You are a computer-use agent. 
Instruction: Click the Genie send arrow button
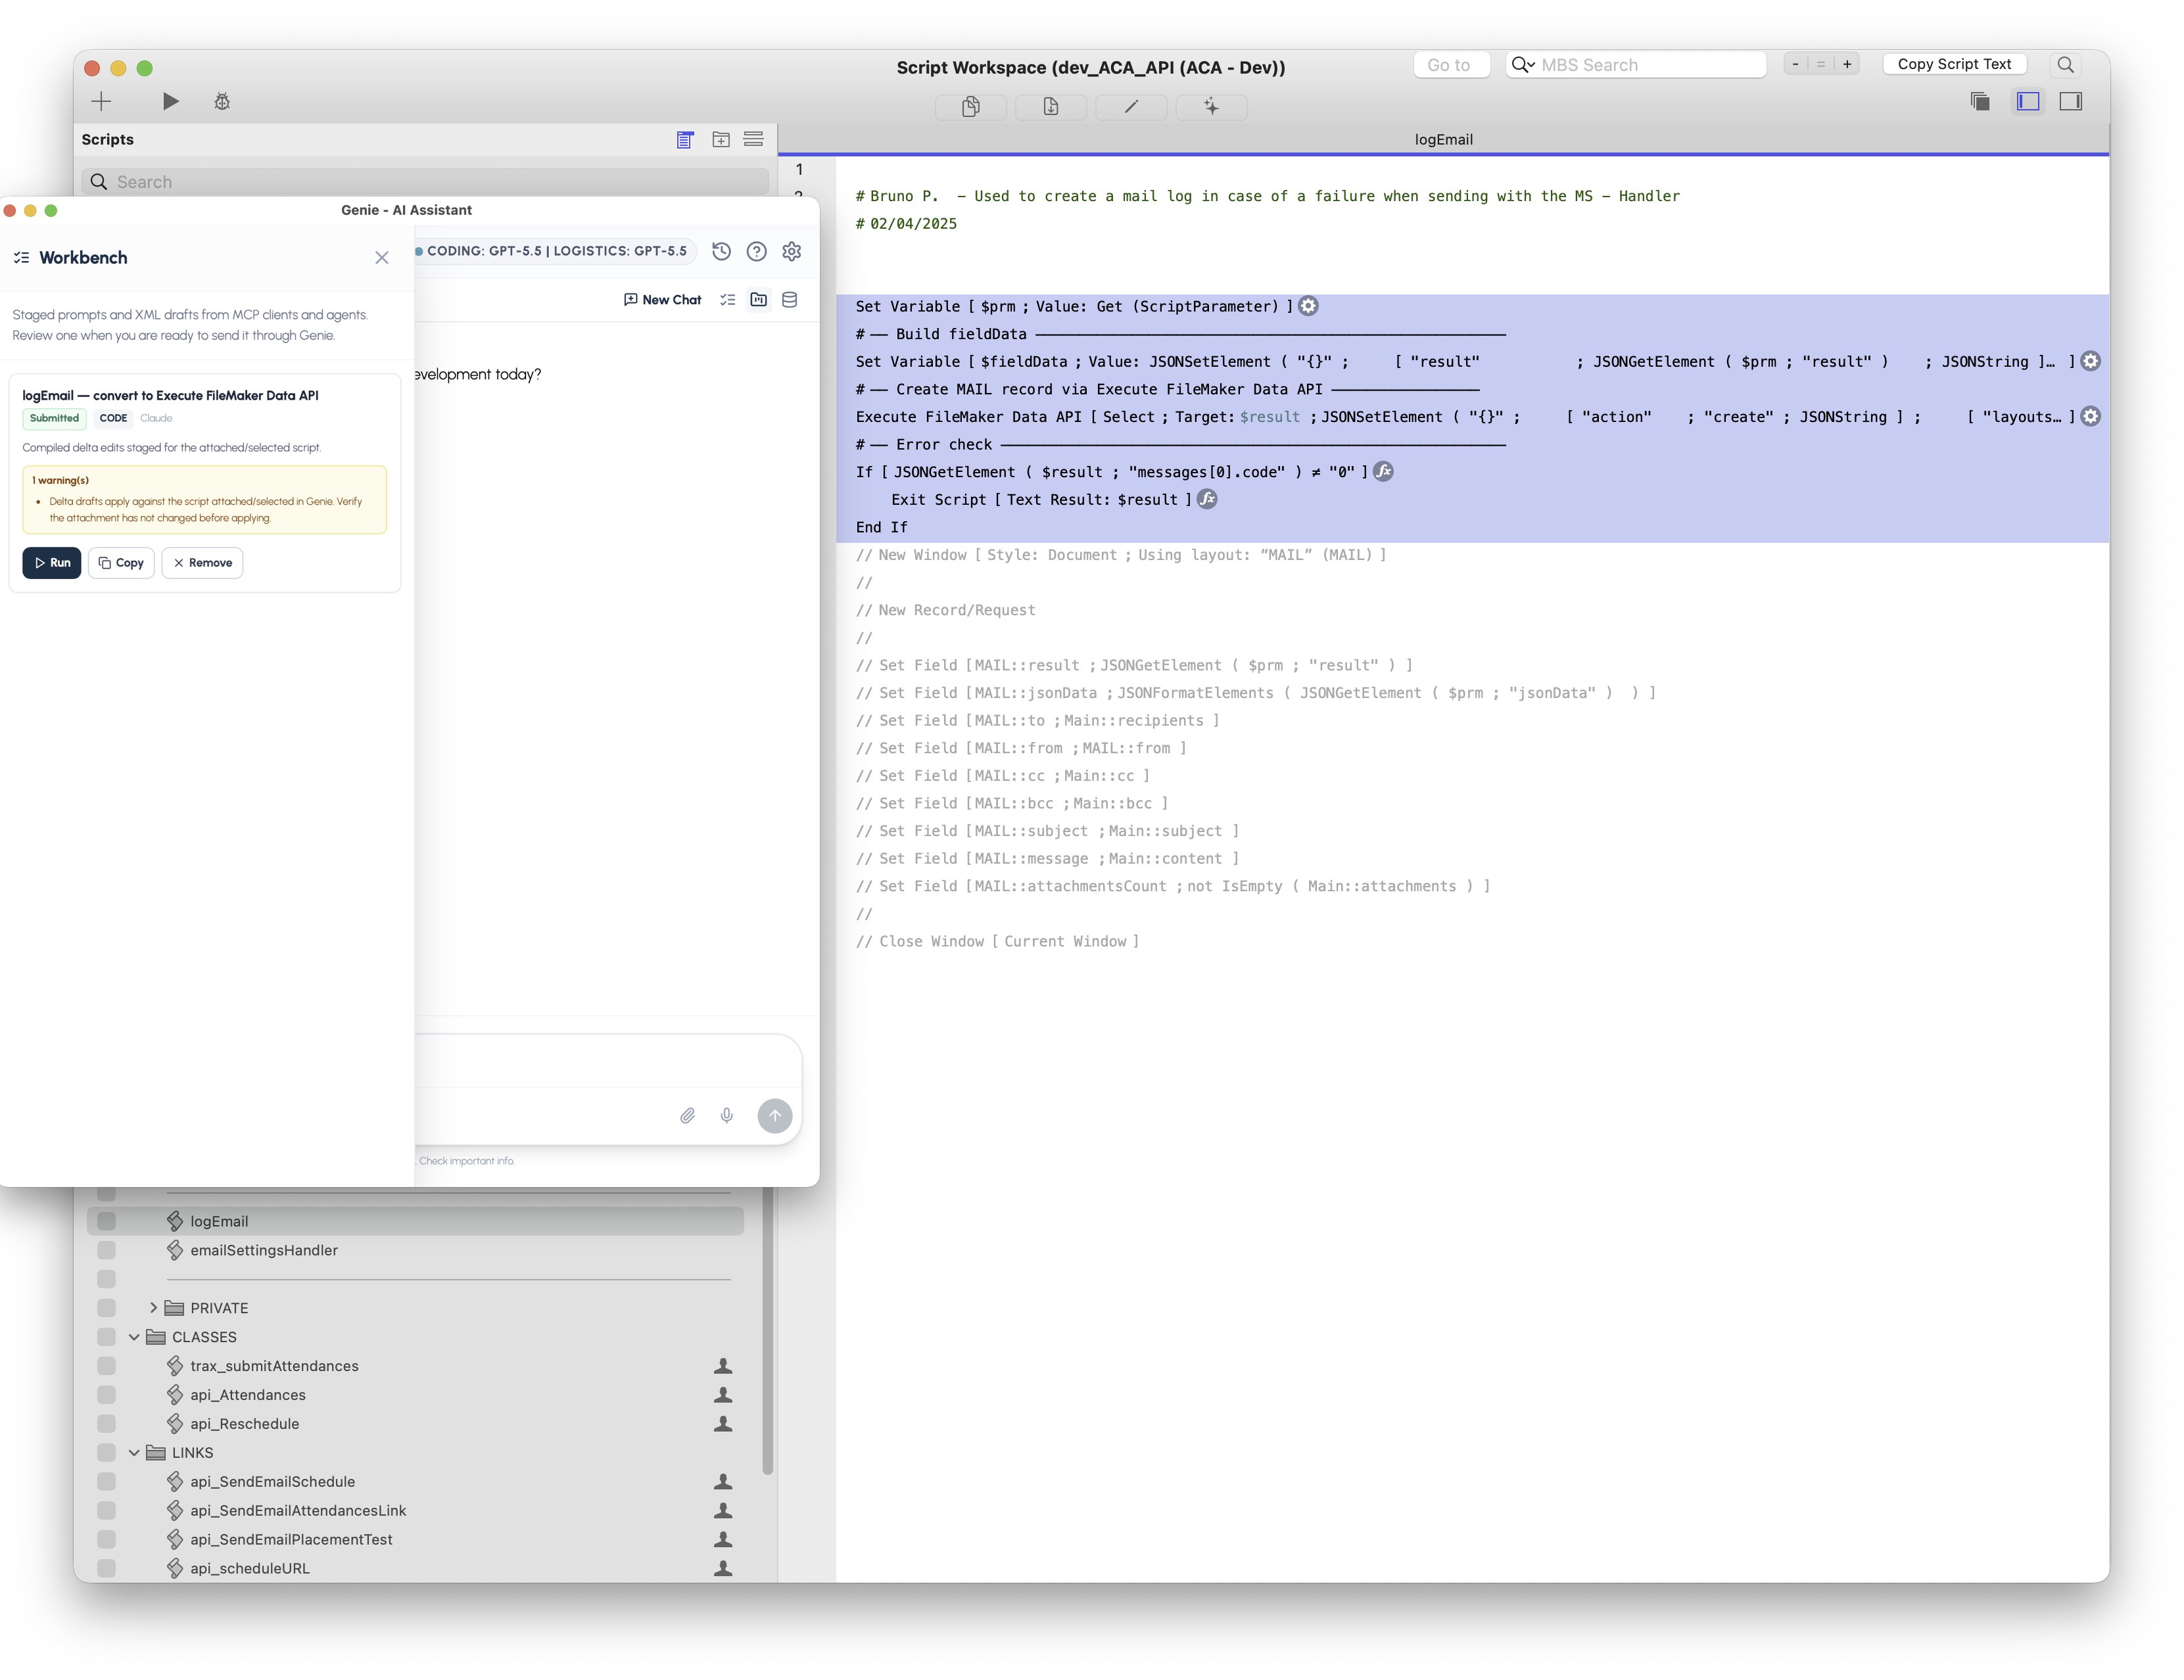click(775, 1116)
